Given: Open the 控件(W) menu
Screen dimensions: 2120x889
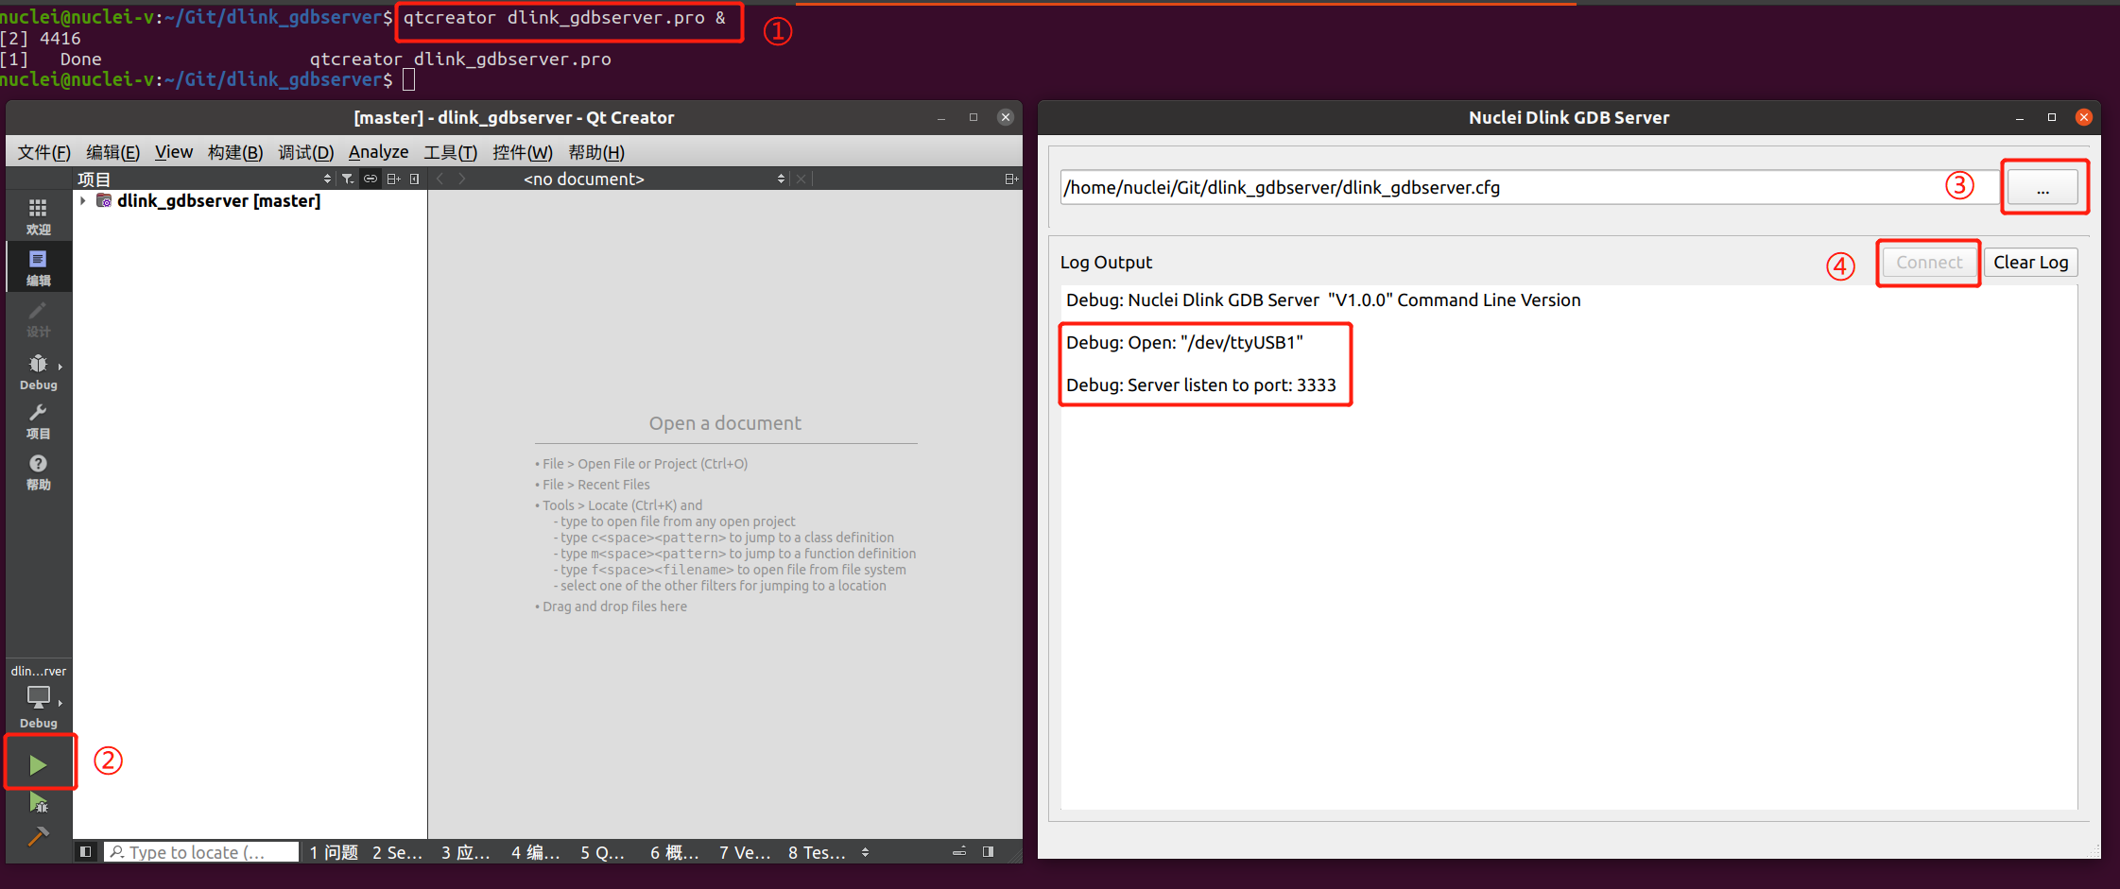Looking at the screenshot, I should point(522,152).
